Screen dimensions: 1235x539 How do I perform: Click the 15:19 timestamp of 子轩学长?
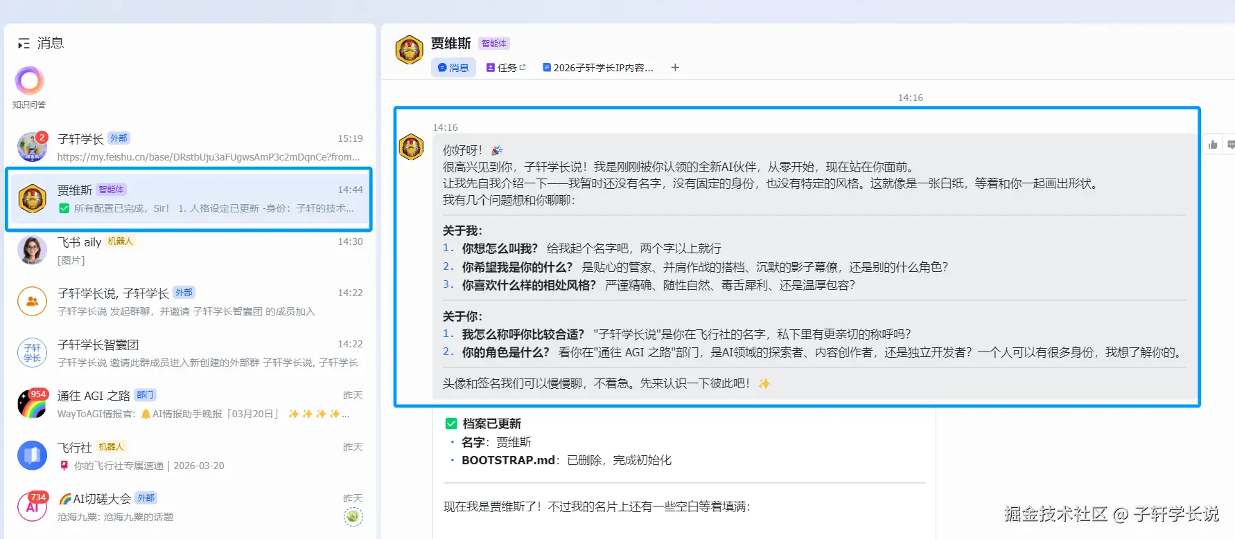click(x=350, y=138)
